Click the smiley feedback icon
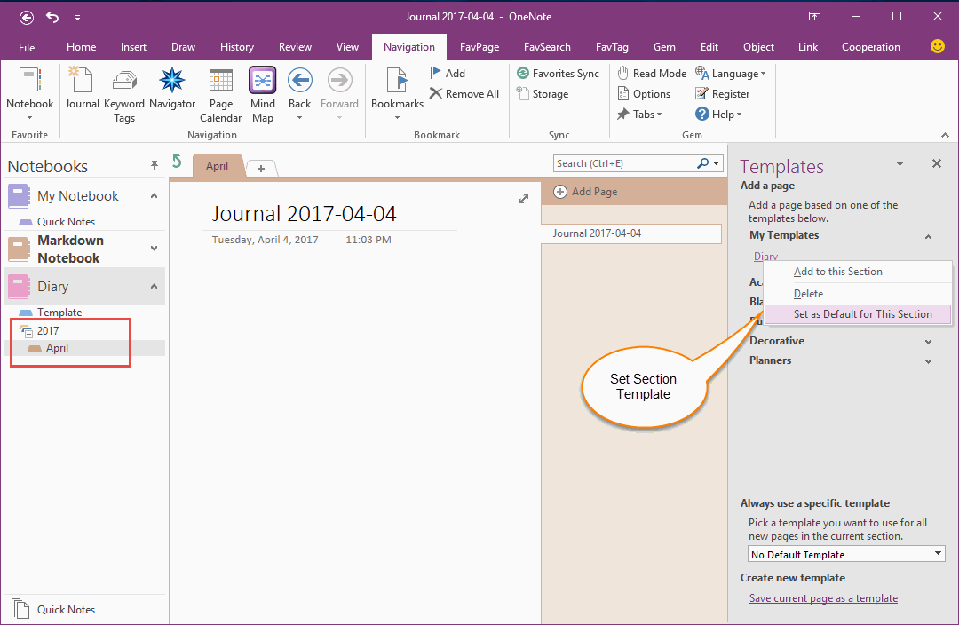Screen dimensions: 959x625 (x=937, y=46)
